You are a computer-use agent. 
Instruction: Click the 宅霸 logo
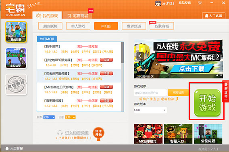coord(15,9)
